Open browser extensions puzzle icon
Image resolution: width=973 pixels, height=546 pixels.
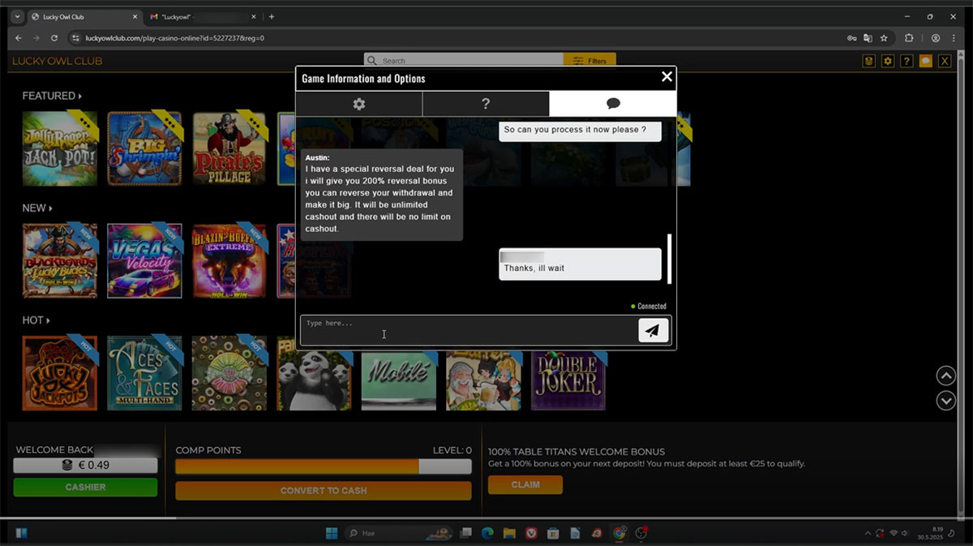coord(909,38)
